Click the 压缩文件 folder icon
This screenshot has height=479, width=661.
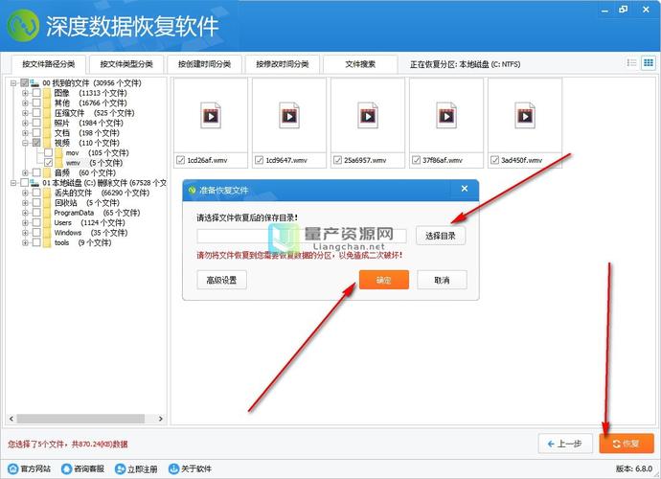(x=47, y=113)
